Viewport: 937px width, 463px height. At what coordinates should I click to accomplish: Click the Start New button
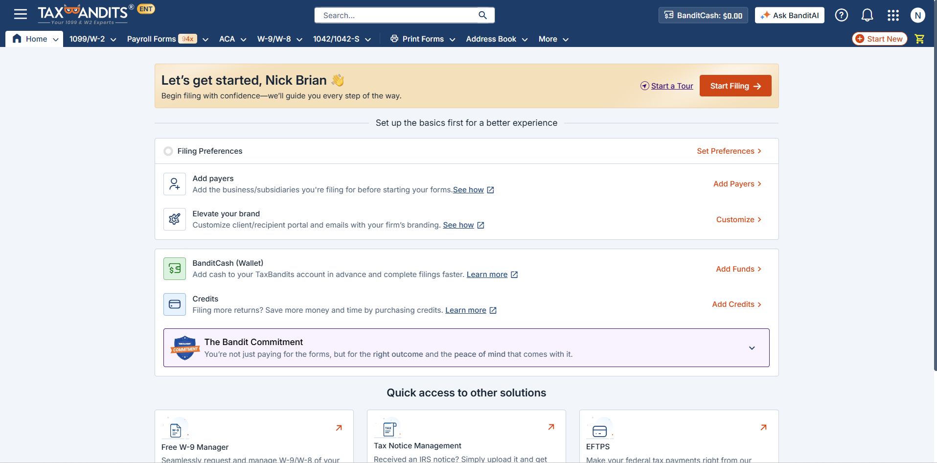(880, 39)
